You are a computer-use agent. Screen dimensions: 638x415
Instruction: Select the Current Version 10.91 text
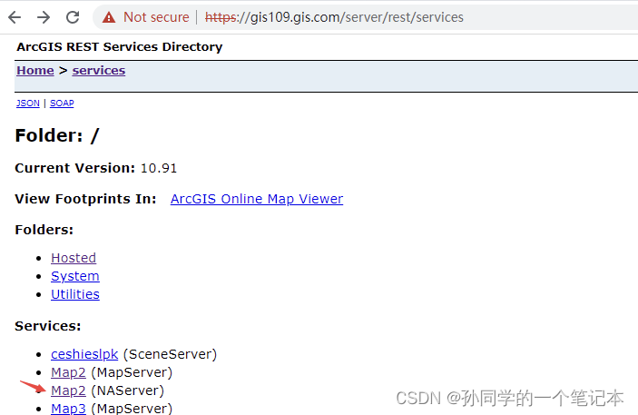coord(96,168)
